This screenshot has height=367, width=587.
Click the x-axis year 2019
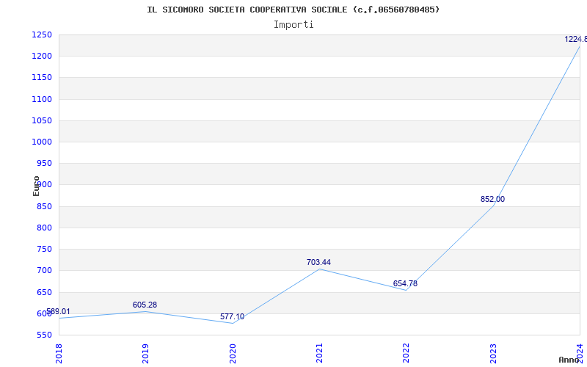(145, 354)
